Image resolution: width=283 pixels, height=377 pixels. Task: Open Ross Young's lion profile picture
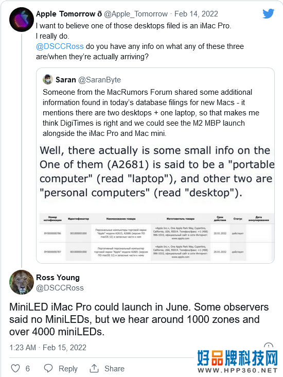22,282
